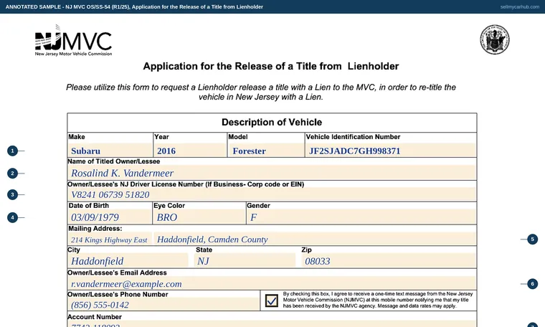Click the Owner/Lessee's Email Address label
This screenshot has height=327, width=545.
[117, 272]
